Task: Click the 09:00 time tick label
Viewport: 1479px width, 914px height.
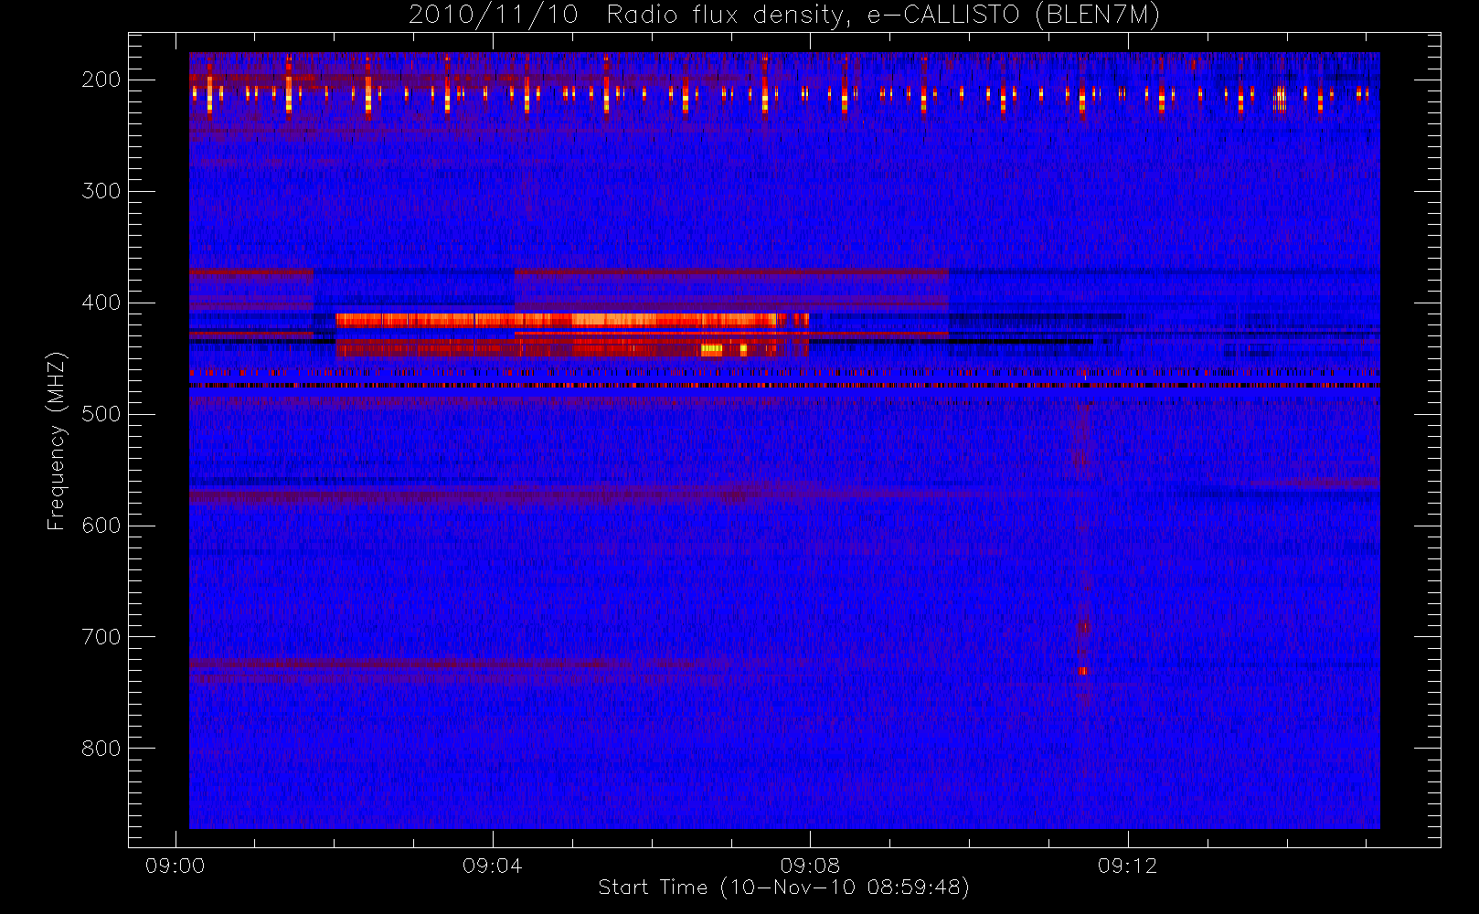Action: coord(175,866)
